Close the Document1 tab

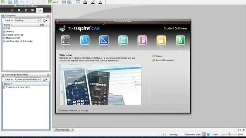tap(73, 130)
